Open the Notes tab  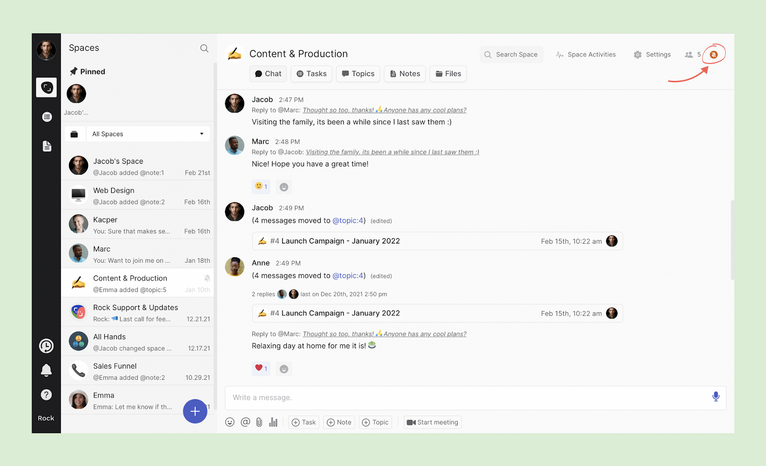point(405,74)
